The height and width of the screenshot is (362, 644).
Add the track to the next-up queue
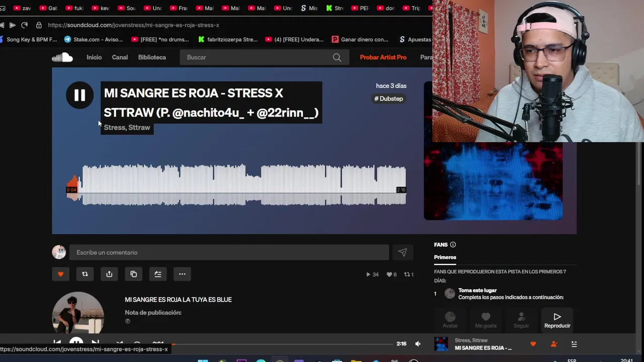point(158,274)
